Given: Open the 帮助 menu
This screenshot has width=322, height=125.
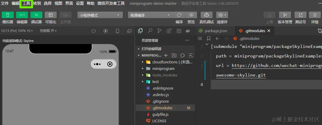Looking at the screenshot, I should tap(91, 4).
